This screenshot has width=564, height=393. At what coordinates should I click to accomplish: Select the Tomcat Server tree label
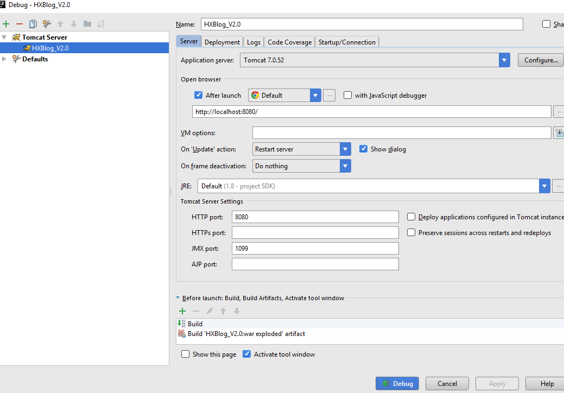coord(45,37)
